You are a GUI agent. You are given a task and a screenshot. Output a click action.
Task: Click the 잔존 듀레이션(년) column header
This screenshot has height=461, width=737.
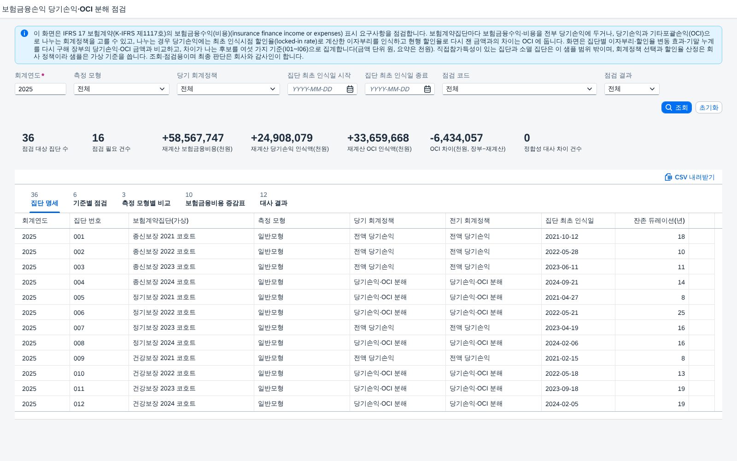[652, 221]
